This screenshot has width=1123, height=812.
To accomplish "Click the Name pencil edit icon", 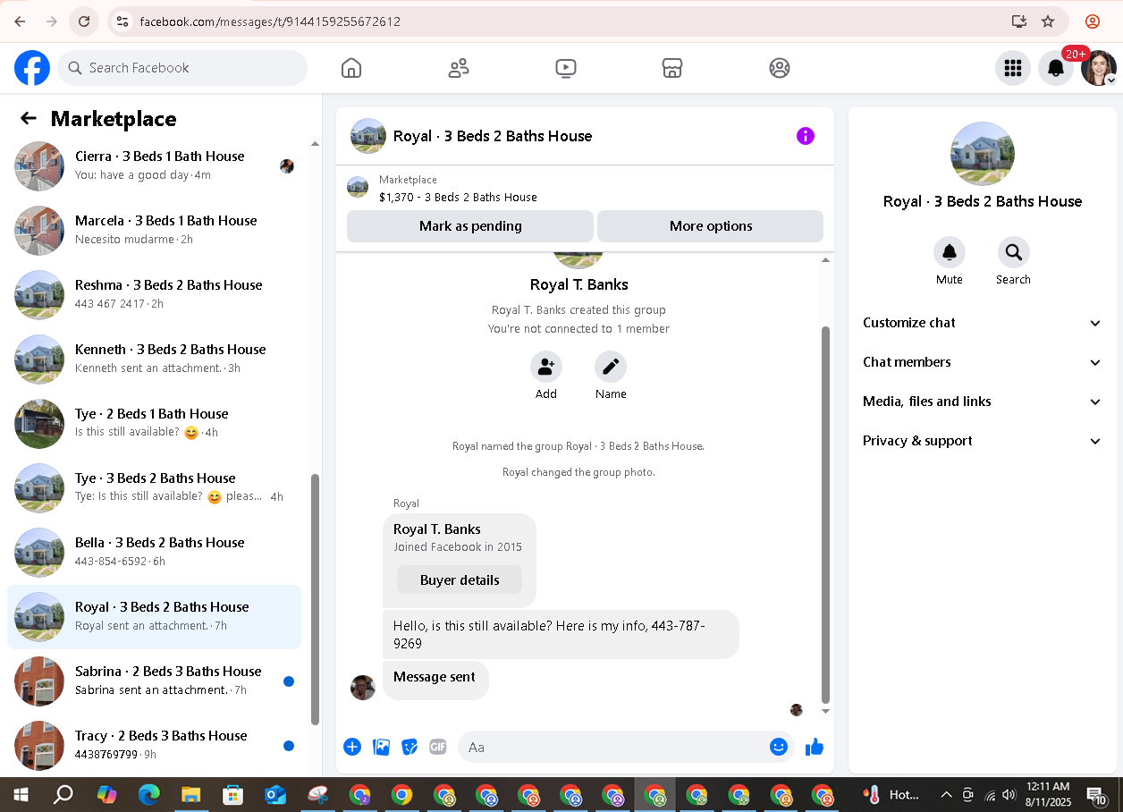I will pos(611,367).
